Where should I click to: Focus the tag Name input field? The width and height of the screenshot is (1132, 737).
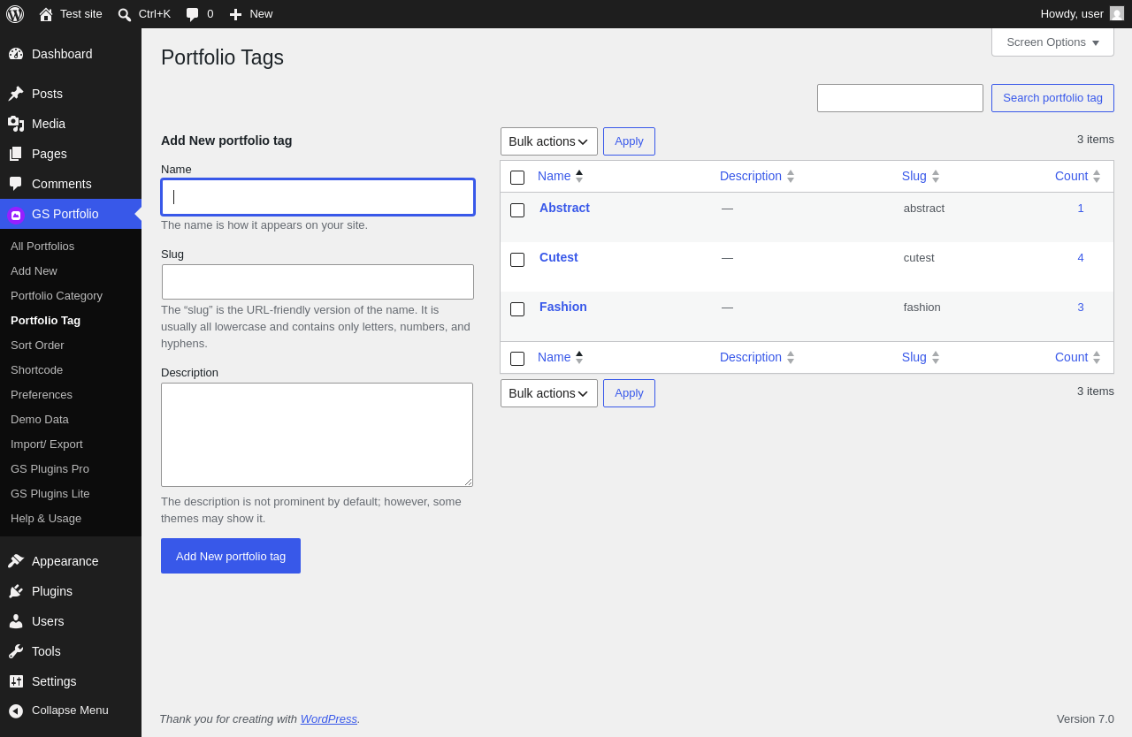[x=317, y=197]
